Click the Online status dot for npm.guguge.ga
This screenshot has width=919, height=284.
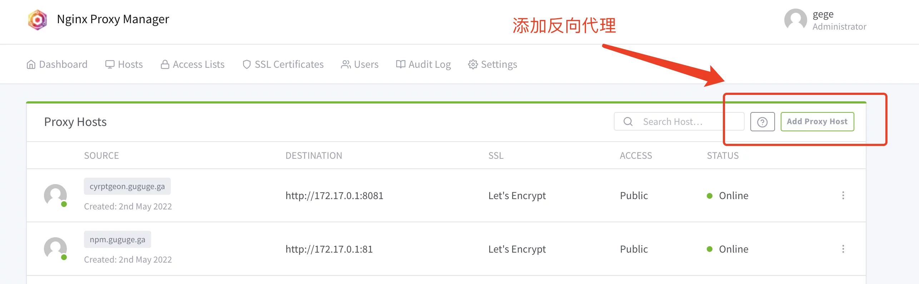(711, 249)
